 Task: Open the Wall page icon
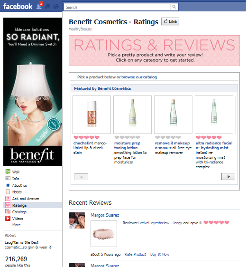click(8, 172)
